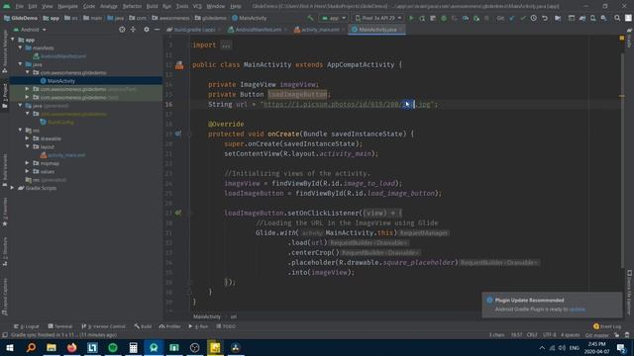Open Git history clock icon

pos(534,18)
